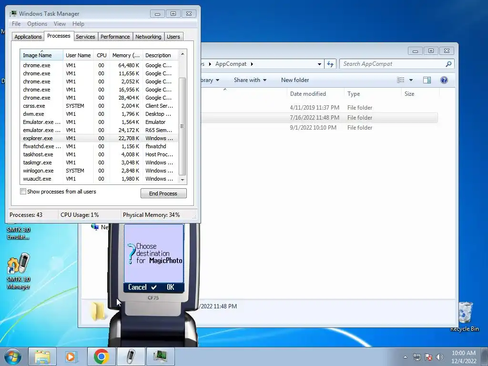Switch to the Users tab

pyautogui.click(x=173, y=37)
